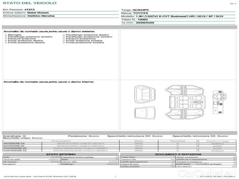This screenshot has width=239, height=179.
Task: Click 'Parafango anteriore sinistro' entry
Action: [30, 37]
